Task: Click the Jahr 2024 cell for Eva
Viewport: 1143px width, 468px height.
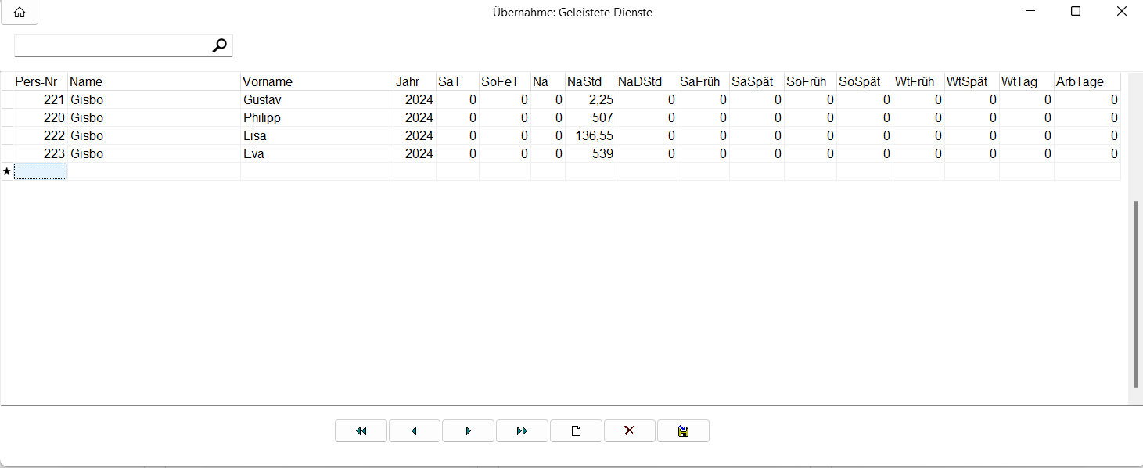Action: [x=415, y=154]
